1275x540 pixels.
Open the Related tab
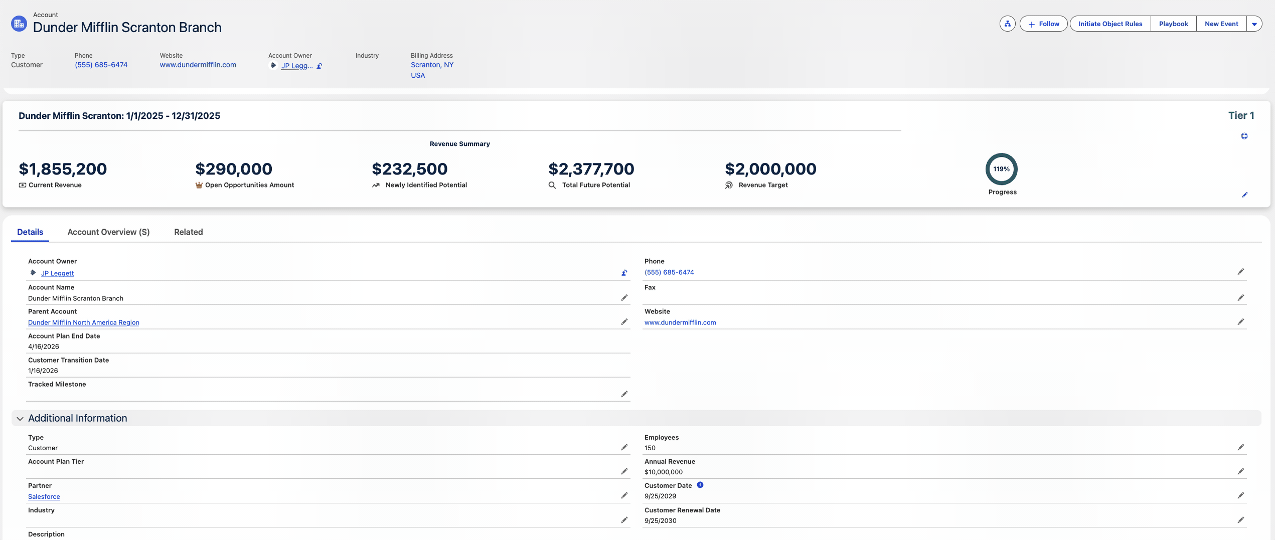click(x=188, y=232)
